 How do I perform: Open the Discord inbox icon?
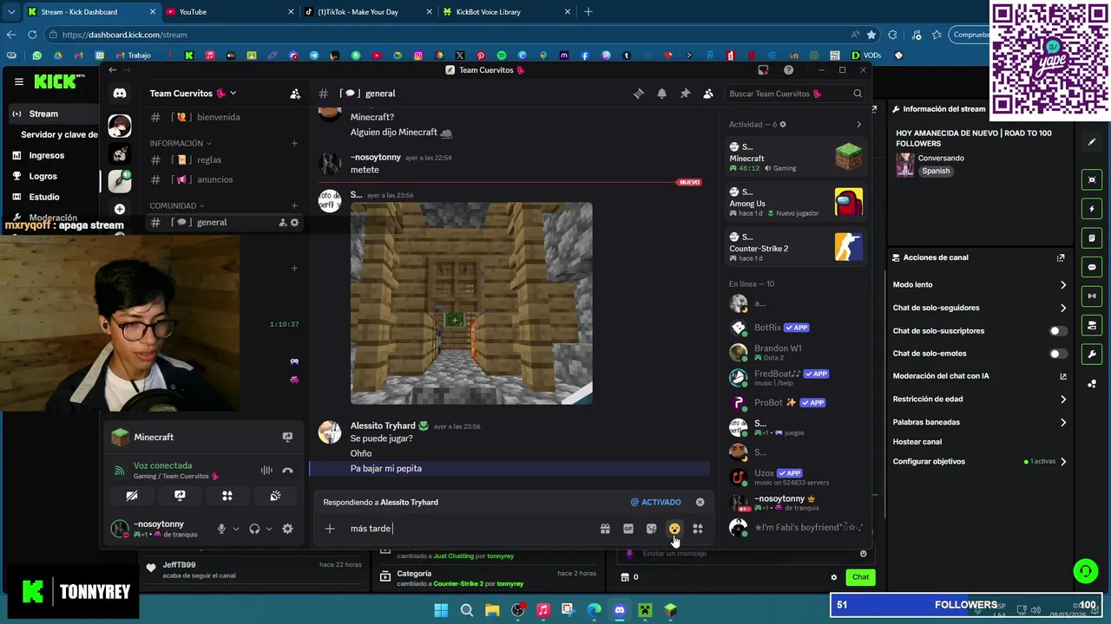pyautogui.click(x=763, y=70)
